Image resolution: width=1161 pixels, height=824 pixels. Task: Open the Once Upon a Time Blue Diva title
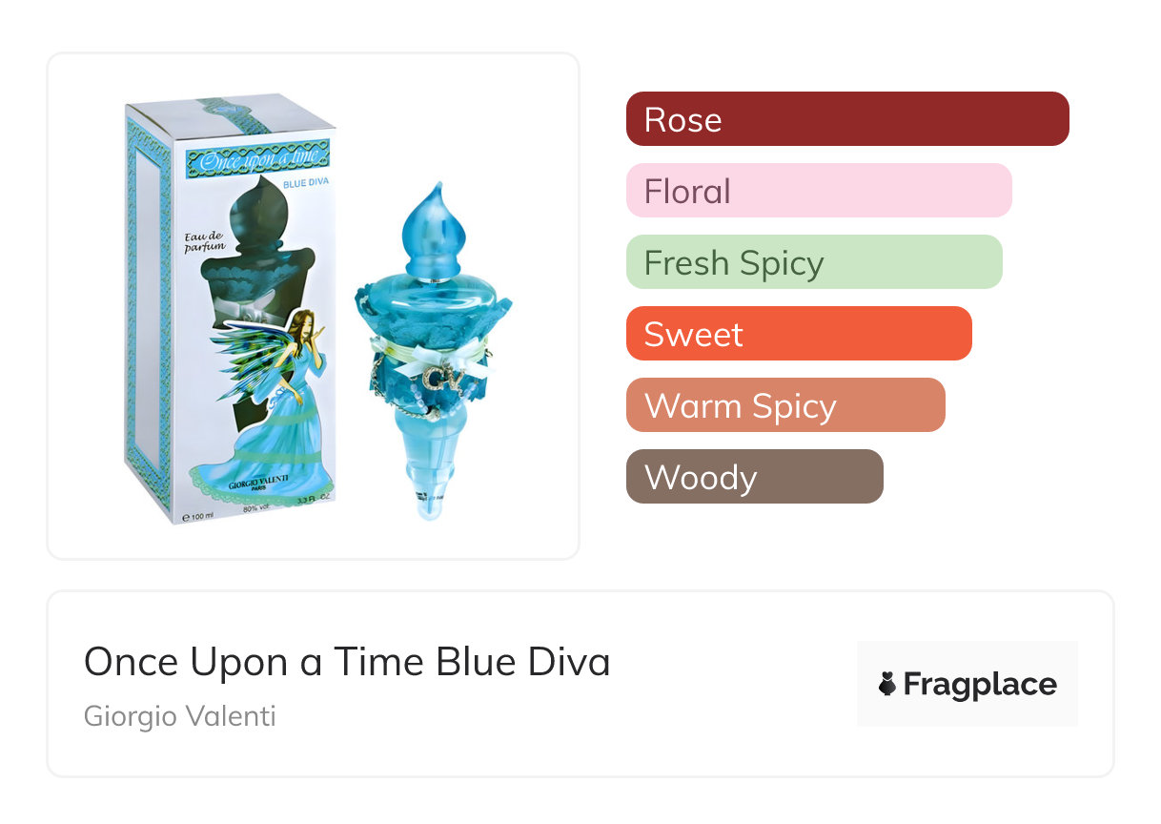(x=347, y=661)
